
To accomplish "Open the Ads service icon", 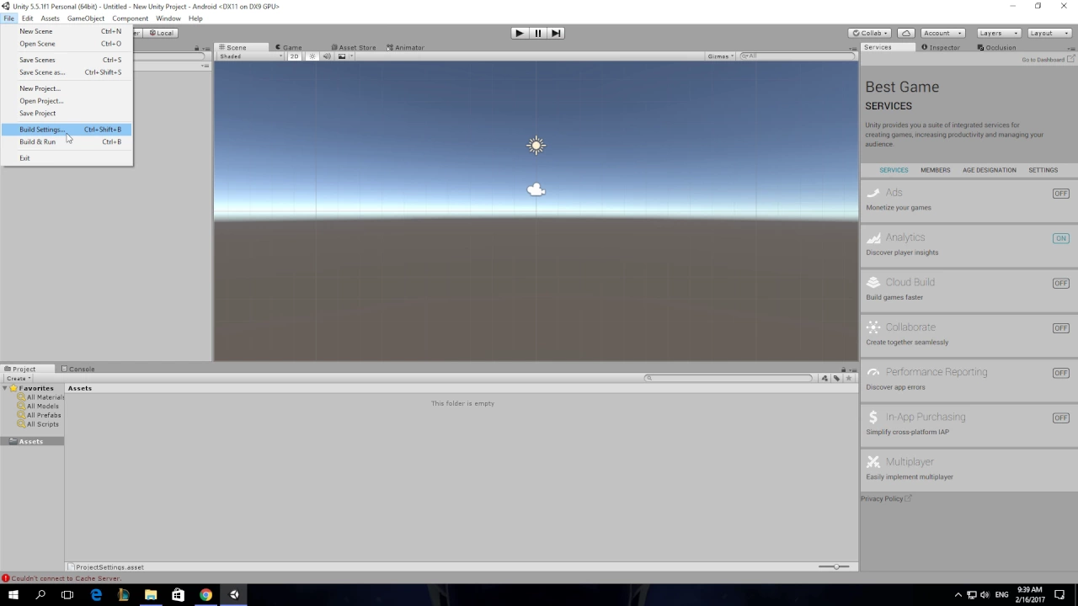I will (873, 193).
